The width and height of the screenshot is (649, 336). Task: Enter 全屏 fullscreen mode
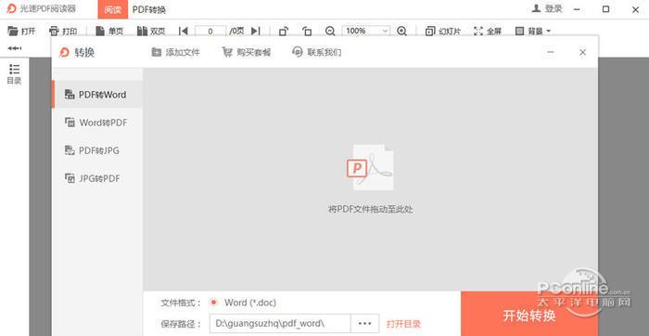[x=488, y=31]
